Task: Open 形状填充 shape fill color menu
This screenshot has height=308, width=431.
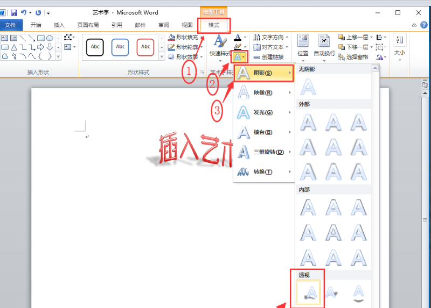Action: pos(185,37)
